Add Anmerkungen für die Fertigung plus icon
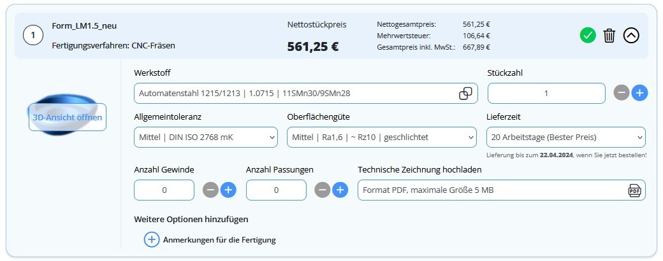This screenshot has height=261, width=663. coord(151,240)
